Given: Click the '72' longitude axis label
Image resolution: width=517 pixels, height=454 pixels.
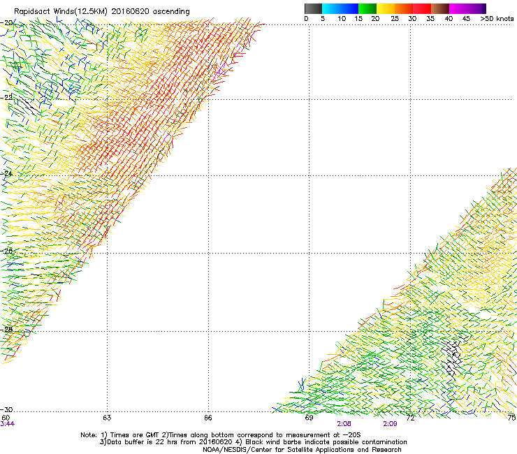Looking at the screenshot, I should 410,418.
